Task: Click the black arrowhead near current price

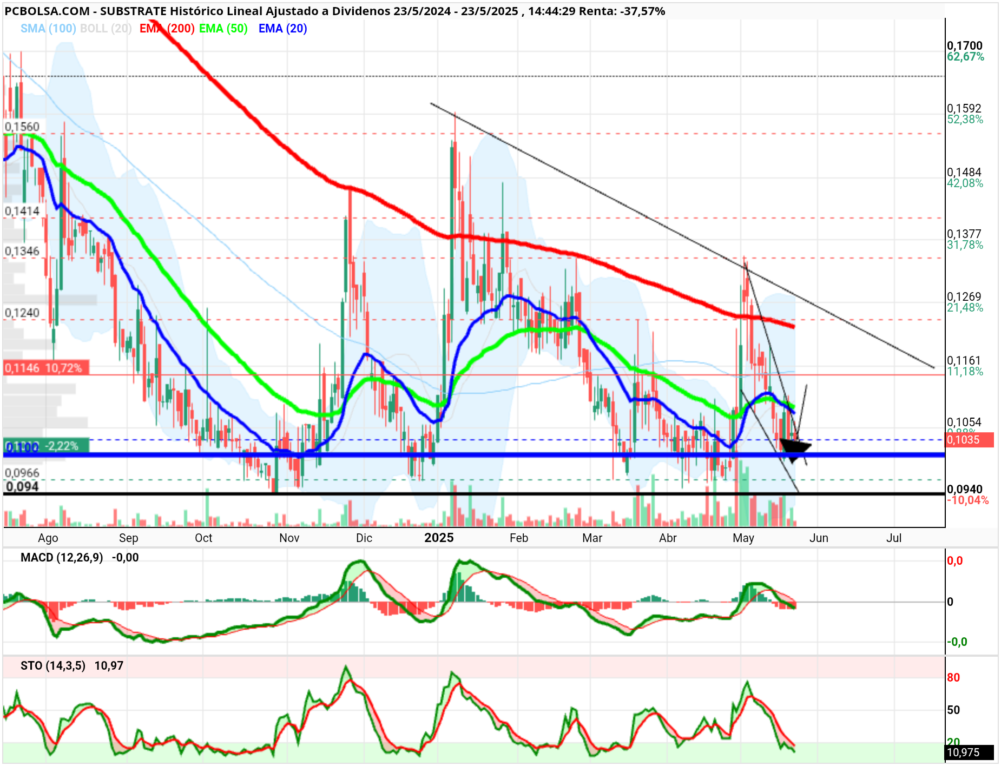Action: (x=795, y=451)
